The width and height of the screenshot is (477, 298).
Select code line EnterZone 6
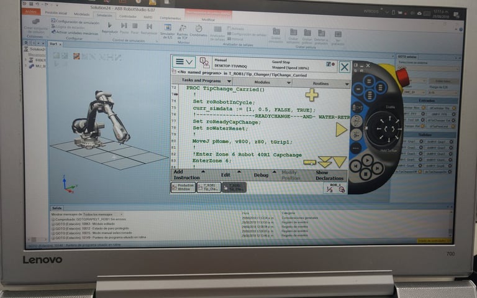point(211,161)
